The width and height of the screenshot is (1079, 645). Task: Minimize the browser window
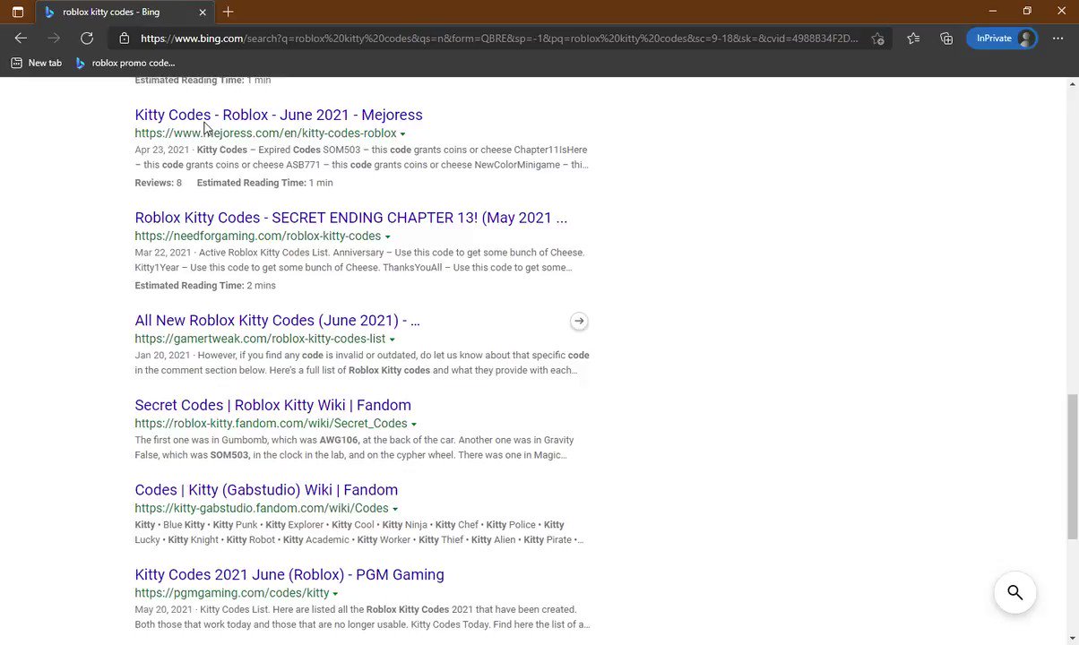(x=992, y=12)
